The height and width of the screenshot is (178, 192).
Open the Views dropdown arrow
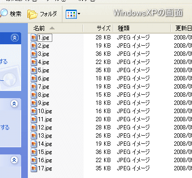pyautogui.click(x=79, y=14)
